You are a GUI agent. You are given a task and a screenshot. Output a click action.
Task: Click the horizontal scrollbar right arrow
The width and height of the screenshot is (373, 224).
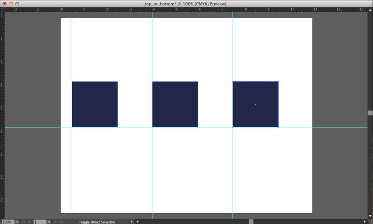click(x=365, y=222)
